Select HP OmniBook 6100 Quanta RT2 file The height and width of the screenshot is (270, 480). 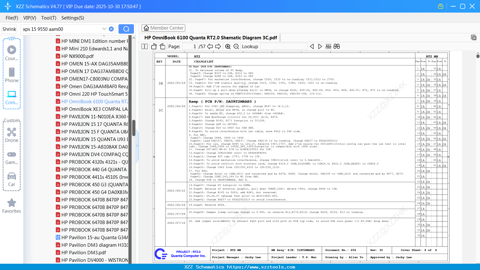point(92,102)
